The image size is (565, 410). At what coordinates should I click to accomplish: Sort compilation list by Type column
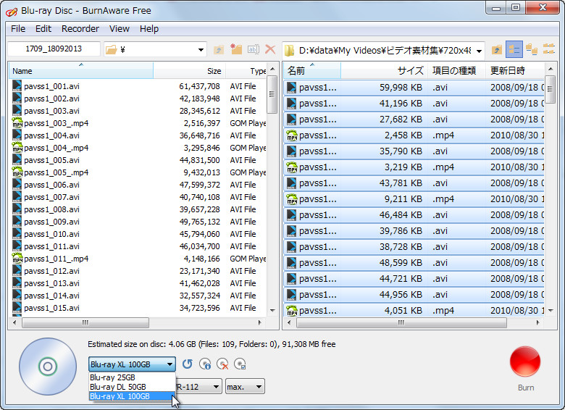[x=246, y=70]
